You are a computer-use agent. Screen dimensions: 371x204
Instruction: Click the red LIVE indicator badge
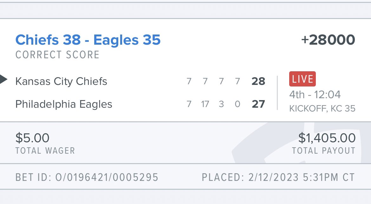pyautogui.click(x=302, y=79)
